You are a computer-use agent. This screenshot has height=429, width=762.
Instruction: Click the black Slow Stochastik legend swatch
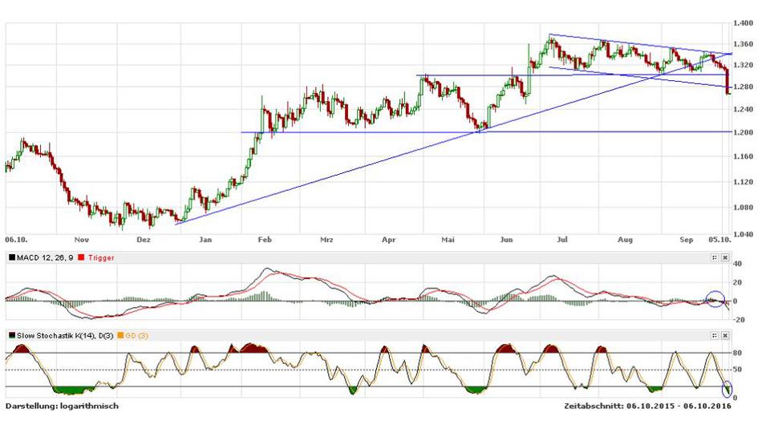[x=10, y=335]
